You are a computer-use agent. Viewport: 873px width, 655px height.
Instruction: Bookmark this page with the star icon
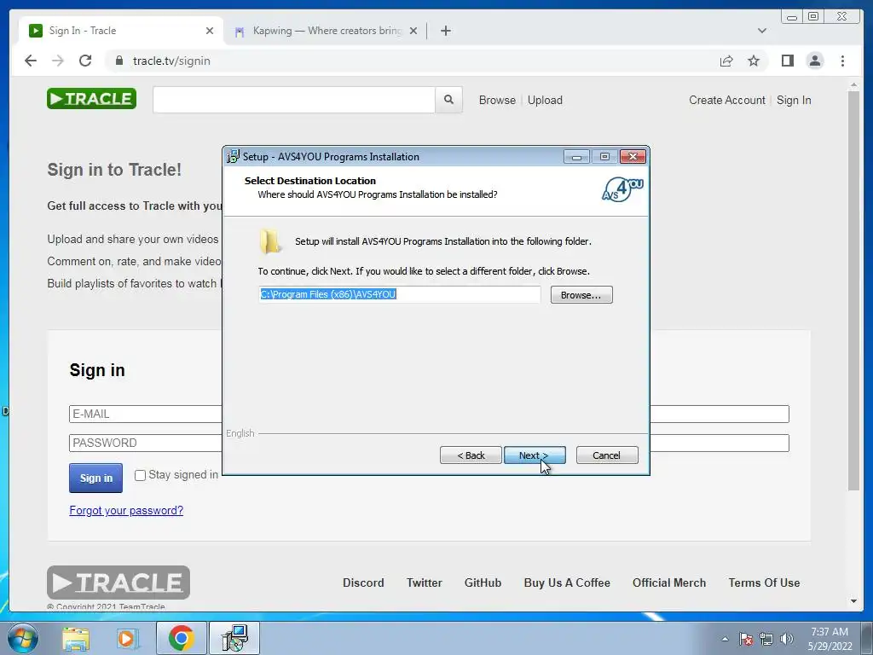coord(754,61)
